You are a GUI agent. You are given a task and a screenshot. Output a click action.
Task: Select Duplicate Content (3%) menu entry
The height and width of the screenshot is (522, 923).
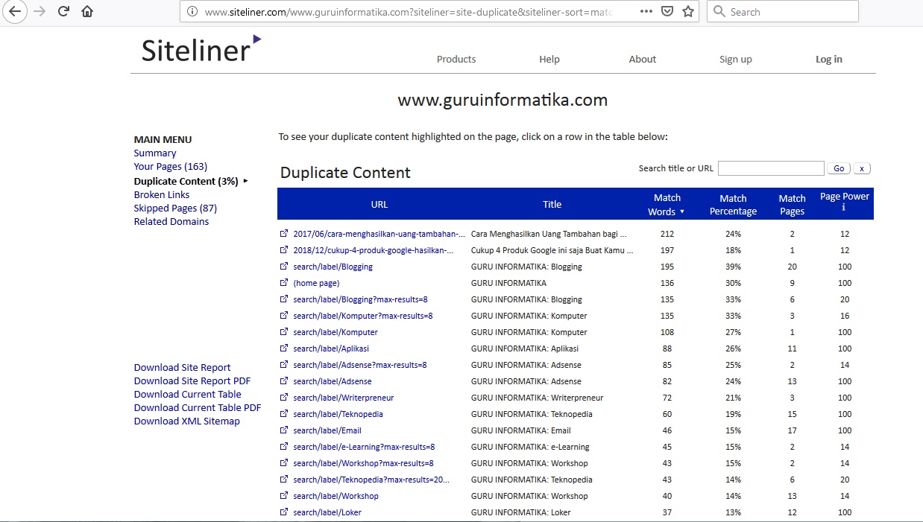click(186, 181)
